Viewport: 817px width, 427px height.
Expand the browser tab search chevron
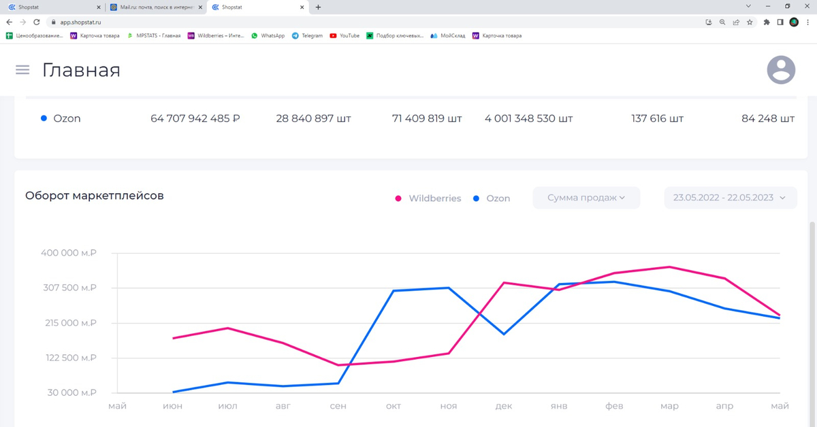point(750,7)
